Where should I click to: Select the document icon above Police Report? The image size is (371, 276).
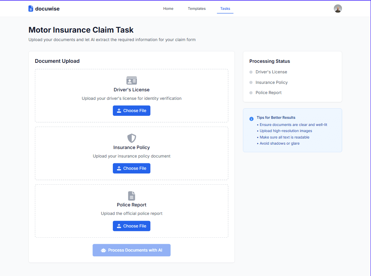[x=131, y=196]
